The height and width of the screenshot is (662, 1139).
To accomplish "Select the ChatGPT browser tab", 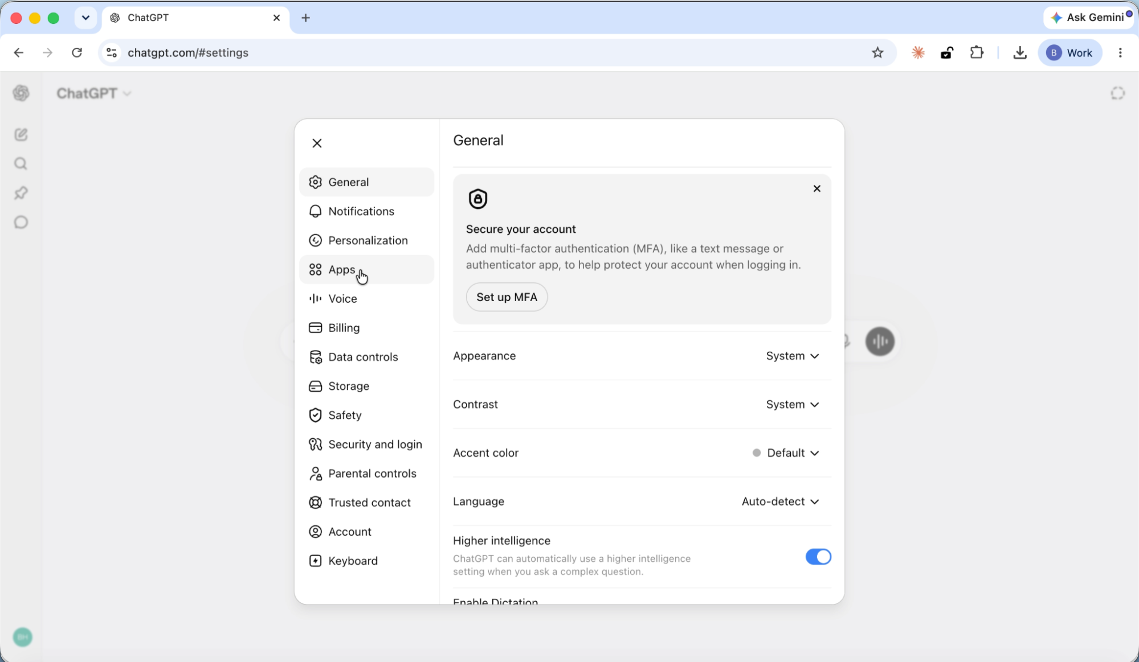I will click(x=195, y=18).
